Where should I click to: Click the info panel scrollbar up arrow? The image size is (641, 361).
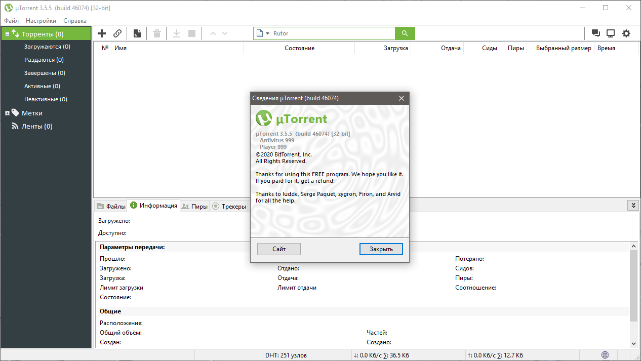tap(633, 246)
